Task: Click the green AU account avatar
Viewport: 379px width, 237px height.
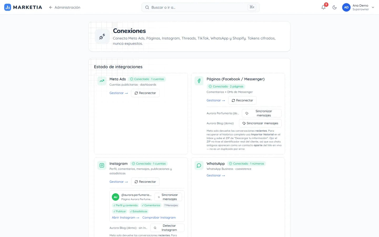Action: (x=116, y=197)
